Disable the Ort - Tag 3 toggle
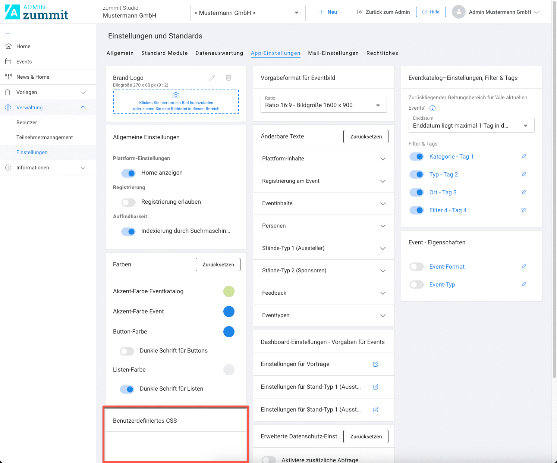 416,193
